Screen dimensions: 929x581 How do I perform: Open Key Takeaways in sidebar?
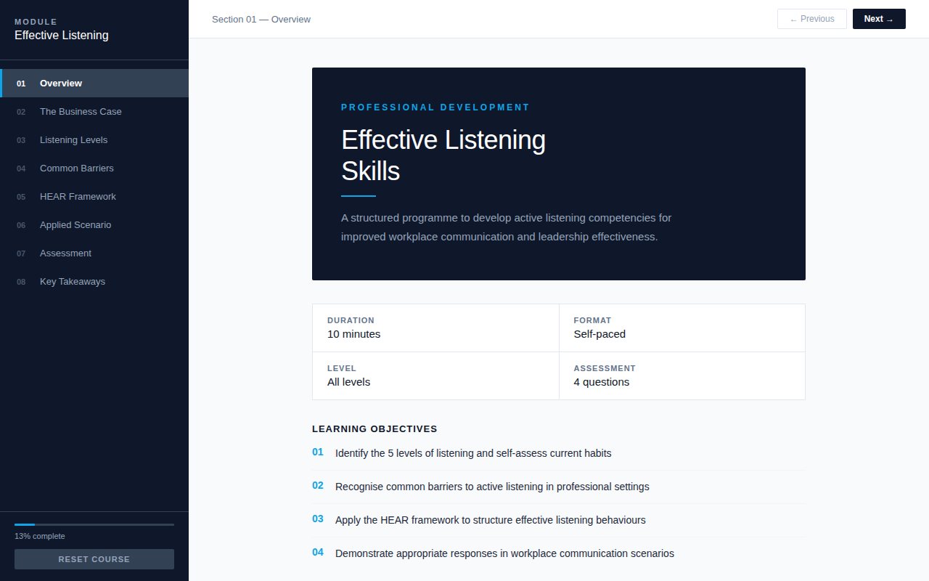(x=94, y=281)
